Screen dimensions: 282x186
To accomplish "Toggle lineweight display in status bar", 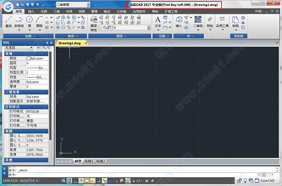I will (x=110, y=181).
